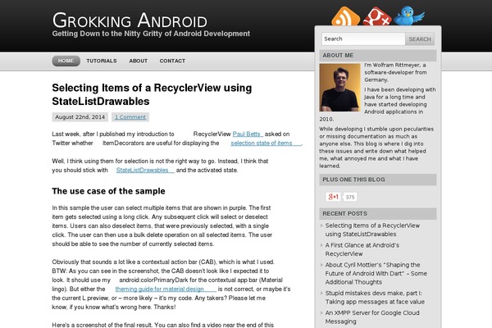Open the Twitter bird icon
Viewport: 492px width, 328px height.
[x=409, y=16]
